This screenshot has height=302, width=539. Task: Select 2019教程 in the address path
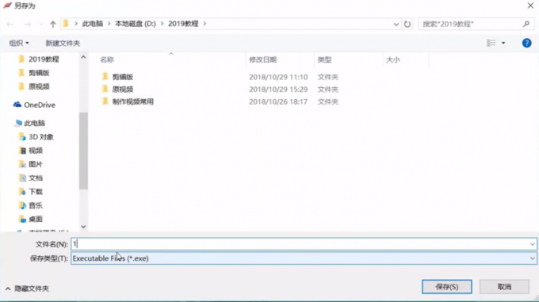[183, 24]
